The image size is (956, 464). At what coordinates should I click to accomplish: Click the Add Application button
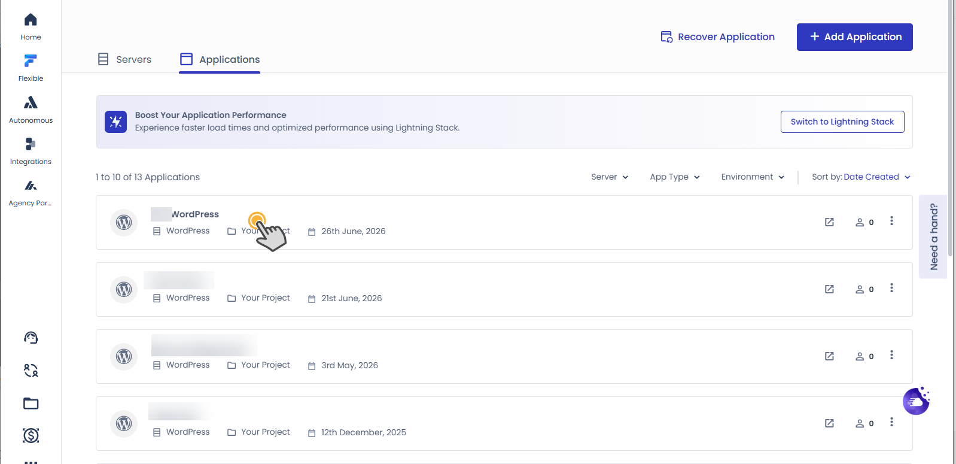[854, 37]
